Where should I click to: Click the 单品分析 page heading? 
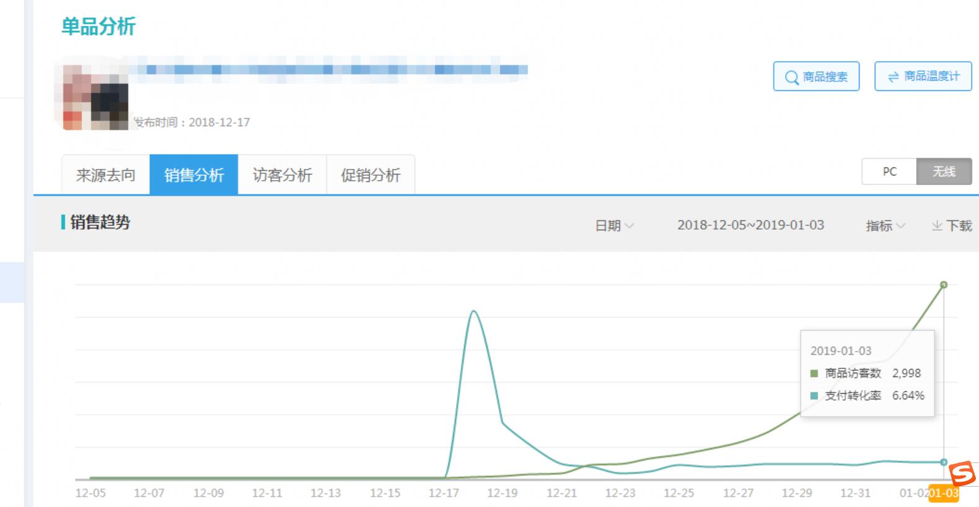click(98, 26)
